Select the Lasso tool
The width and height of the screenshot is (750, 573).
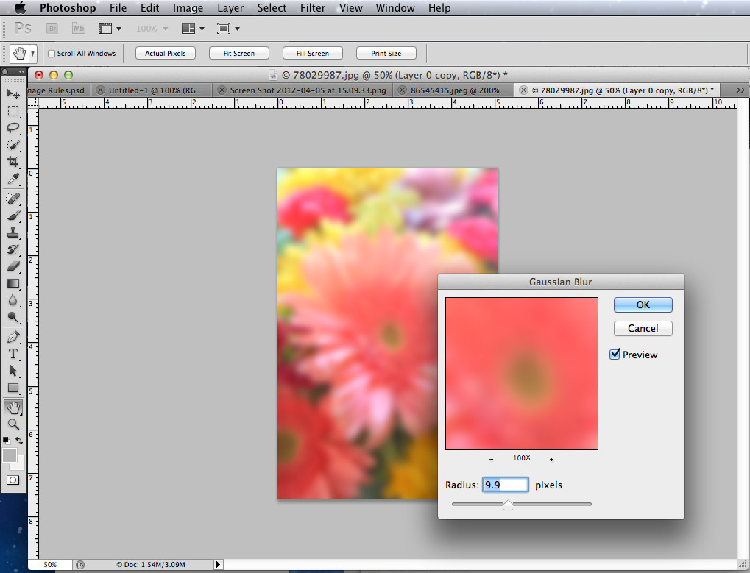13,128
